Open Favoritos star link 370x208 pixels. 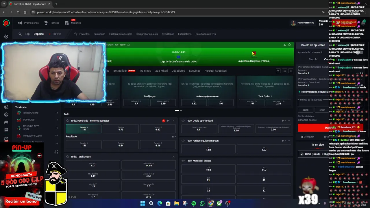click(x=82, y=34)
